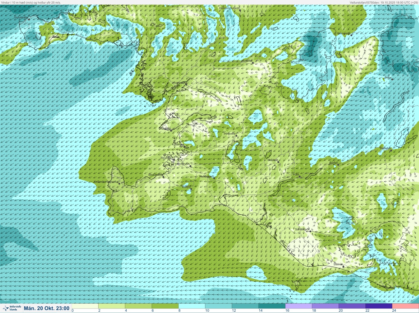Click the Hellisskarð station label
This screenshot has height=313, width=419.
point(207,176)
